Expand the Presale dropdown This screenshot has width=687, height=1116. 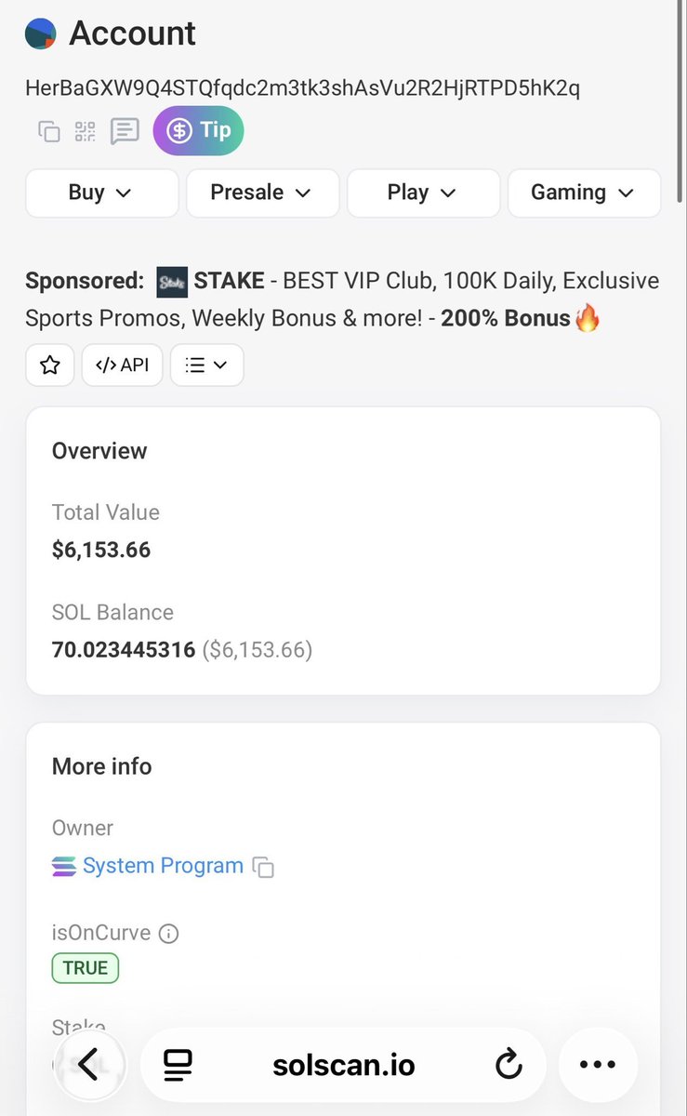pos(262,193)
